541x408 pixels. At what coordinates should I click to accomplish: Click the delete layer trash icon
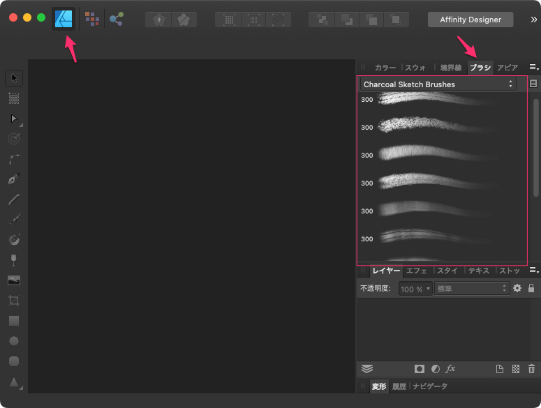(x=532, y=369)
